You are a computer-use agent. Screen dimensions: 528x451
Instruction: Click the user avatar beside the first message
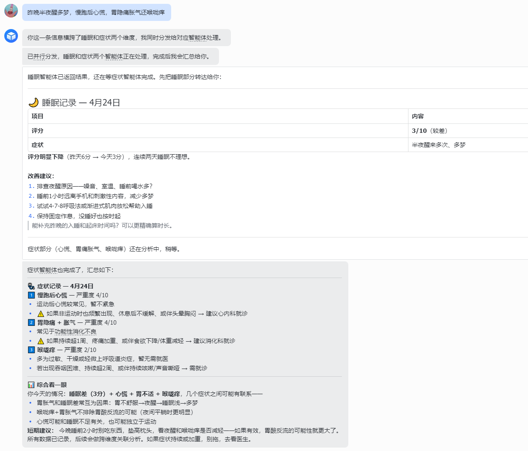point(11,11)
